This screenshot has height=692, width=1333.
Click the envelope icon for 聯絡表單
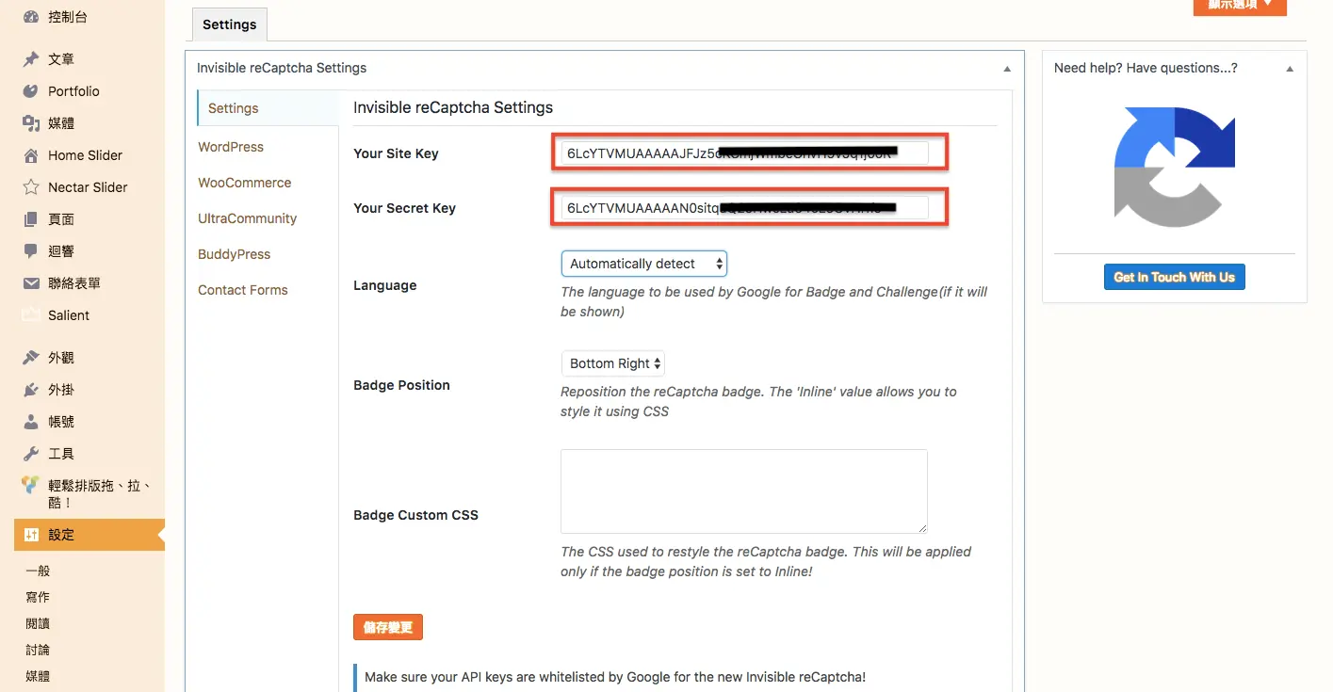click(x=31, y=283)
